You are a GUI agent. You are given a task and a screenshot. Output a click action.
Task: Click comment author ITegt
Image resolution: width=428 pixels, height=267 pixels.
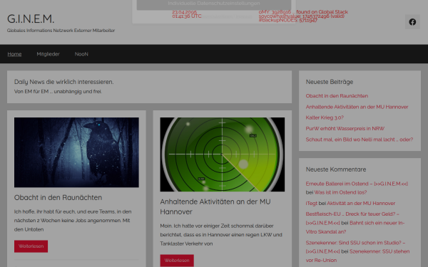(x=312, y=203)
